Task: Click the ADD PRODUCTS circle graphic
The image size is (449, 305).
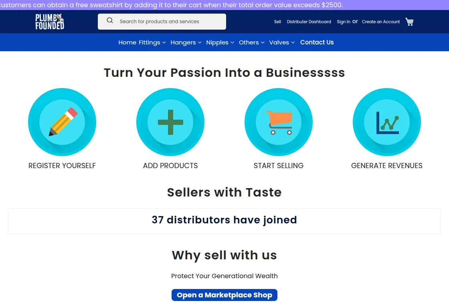Action: 170,122
